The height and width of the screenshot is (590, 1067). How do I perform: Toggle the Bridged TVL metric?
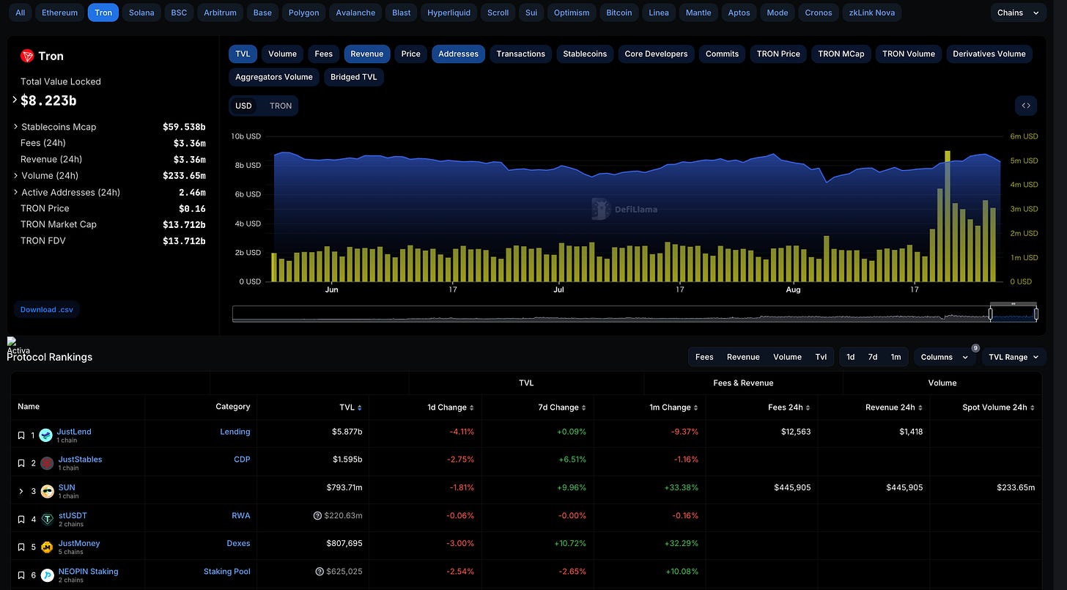point(353,77)
